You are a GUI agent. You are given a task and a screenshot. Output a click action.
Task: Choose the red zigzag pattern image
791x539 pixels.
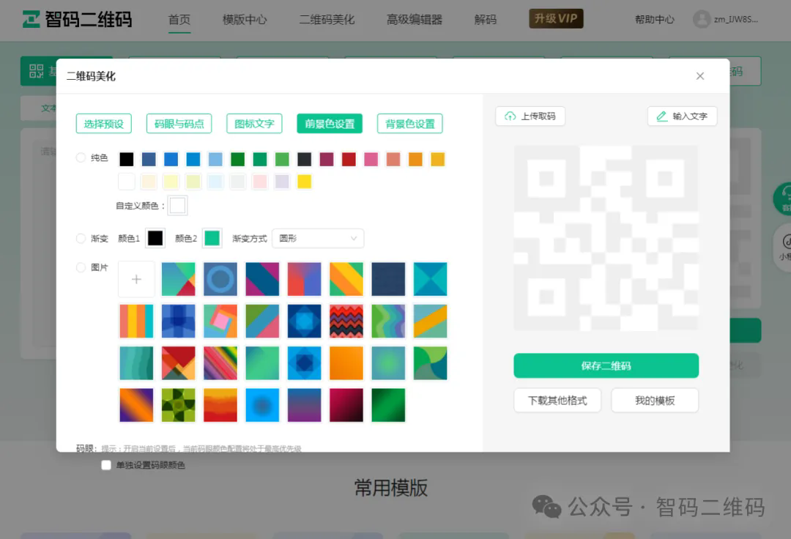[x=346, y=321]
